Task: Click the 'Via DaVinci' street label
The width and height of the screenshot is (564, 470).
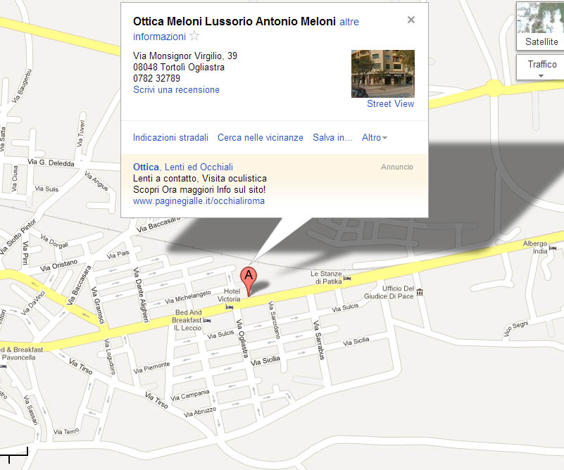Action: (x=33, y=303)
